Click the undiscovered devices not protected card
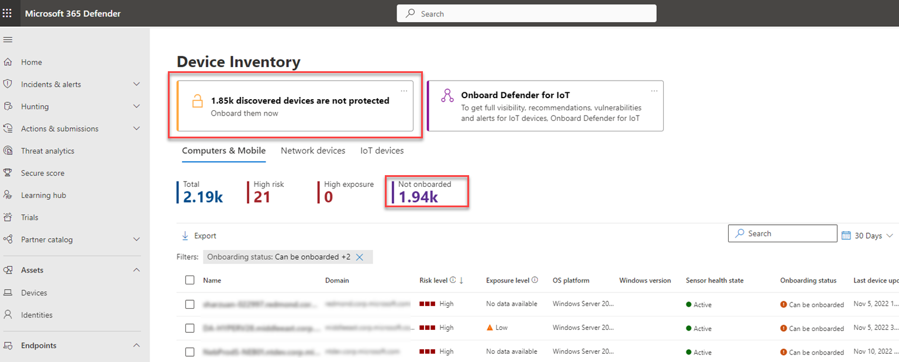899x362 pixels. (x=295, y=106)
